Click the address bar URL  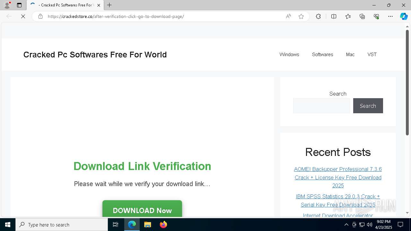pos(116,16)
